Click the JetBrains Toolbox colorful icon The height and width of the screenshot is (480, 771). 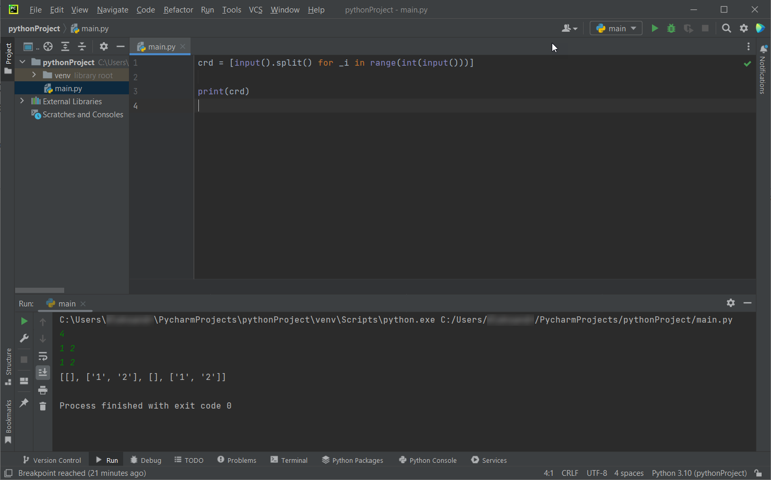tap(761, 28)
